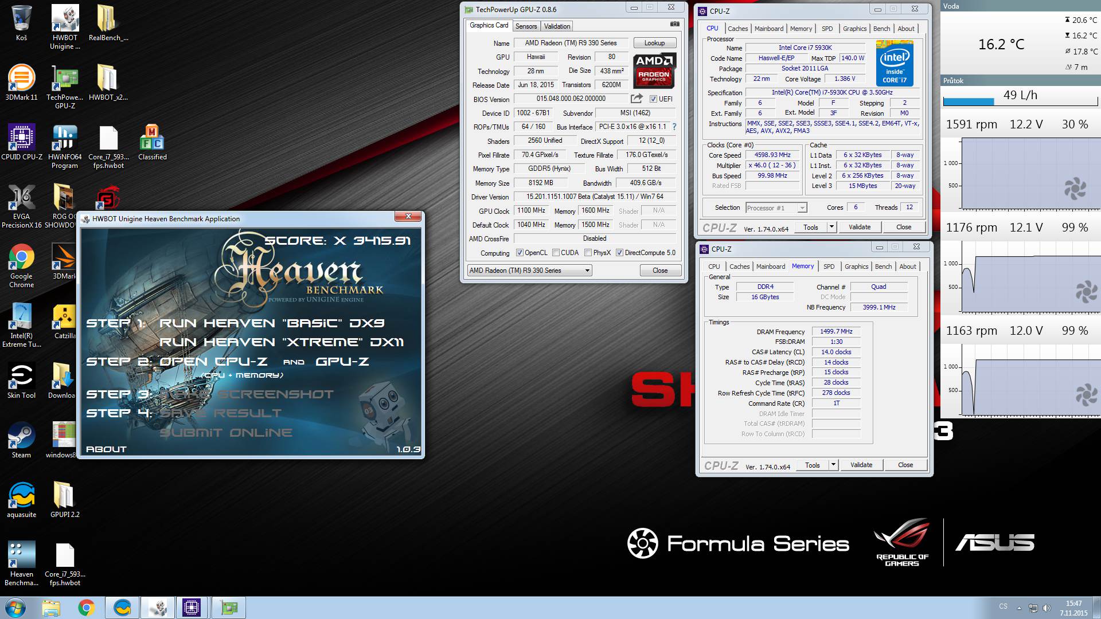
Task: Open the Koš recycle bin desktop icon
Action: 21,23
